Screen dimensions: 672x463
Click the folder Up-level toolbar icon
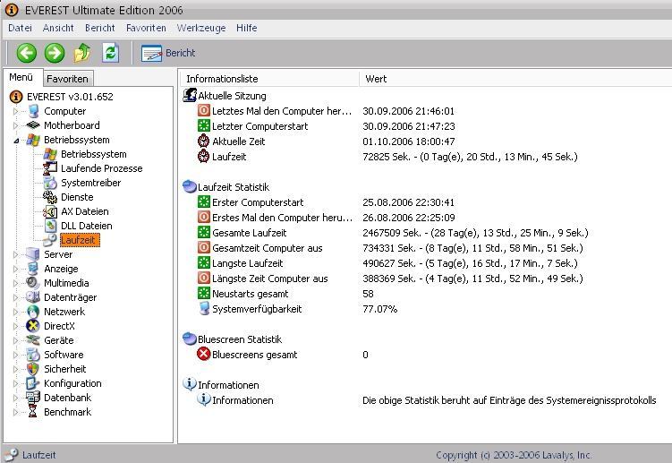pyautogui.click(x=82, y=53)
